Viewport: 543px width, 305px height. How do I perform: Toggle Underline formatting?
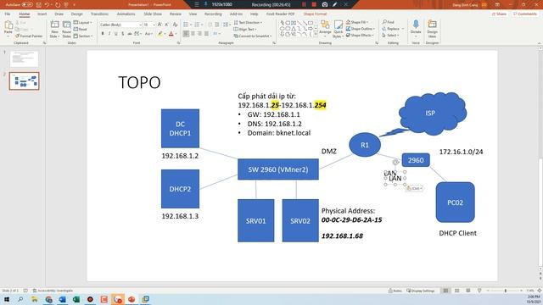click(x=115, y=34)
